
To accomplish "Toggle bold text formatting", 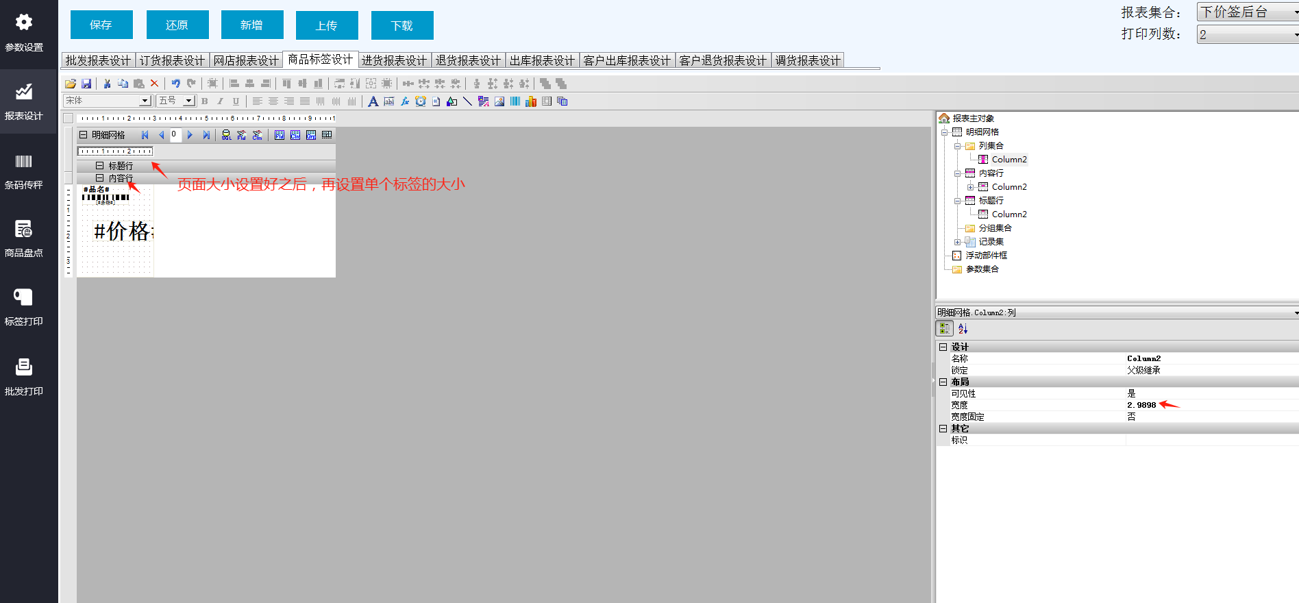I will 204,101.
